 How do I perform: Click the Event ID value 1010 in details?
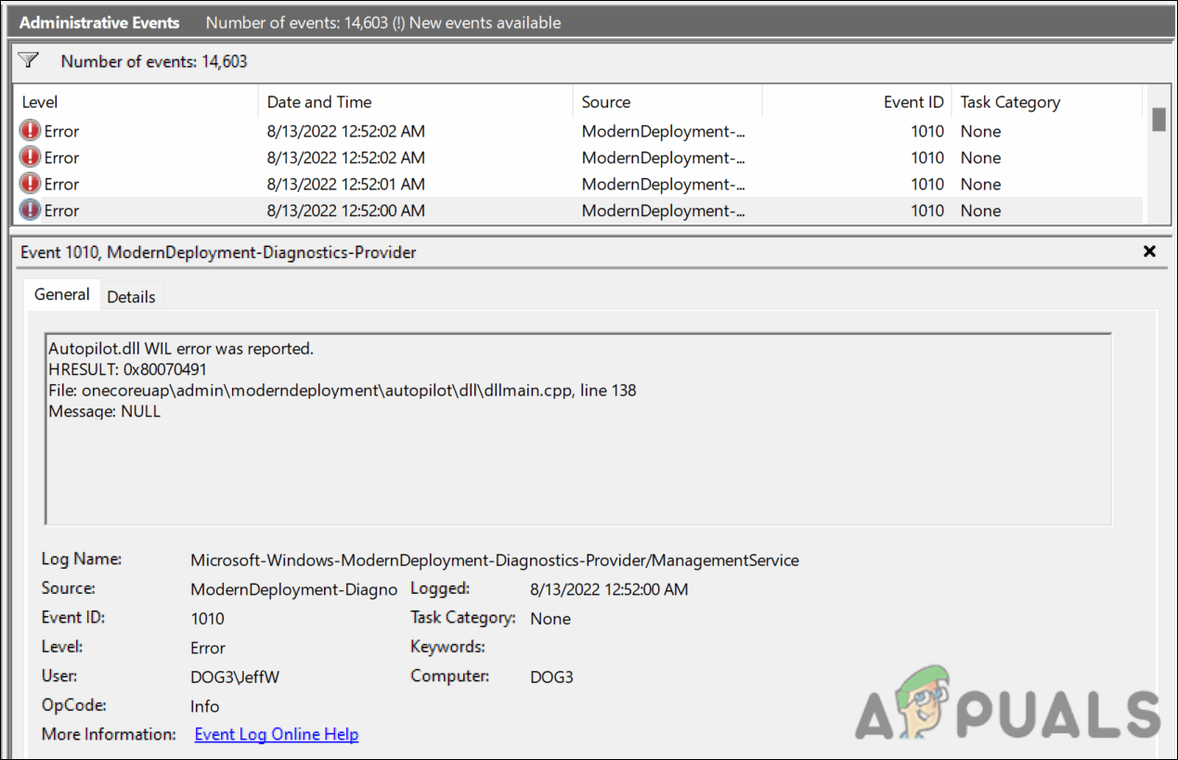coord(207,618)
